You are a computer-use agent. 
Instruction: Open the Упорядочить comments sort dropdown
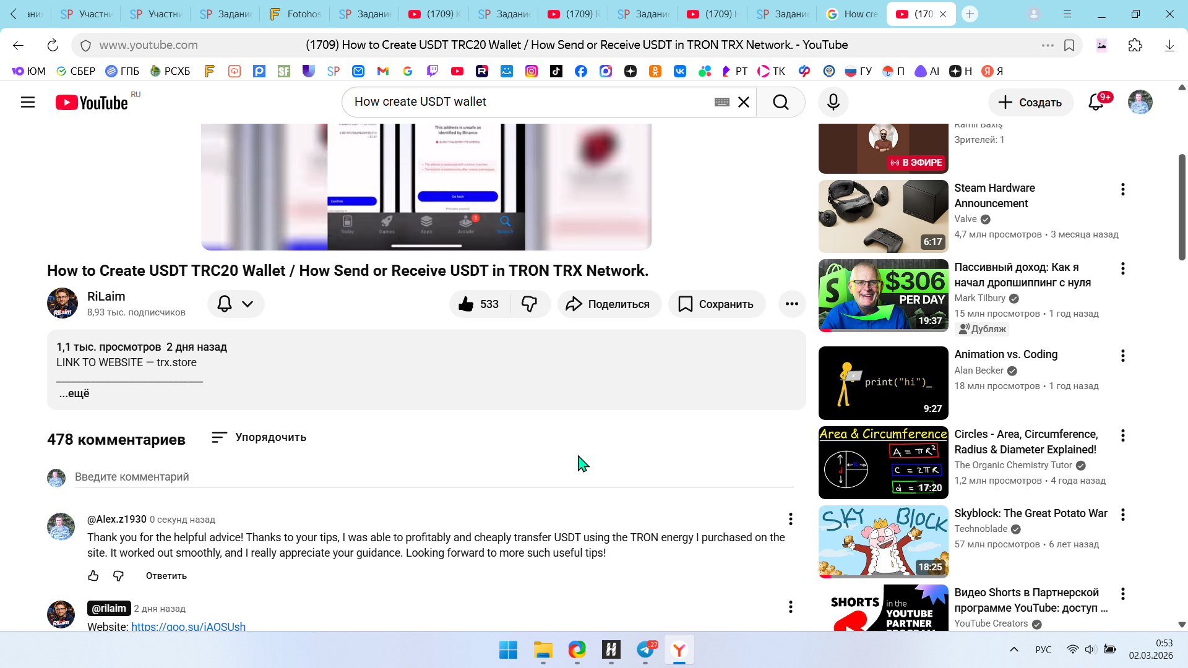(x=259, y=437)
